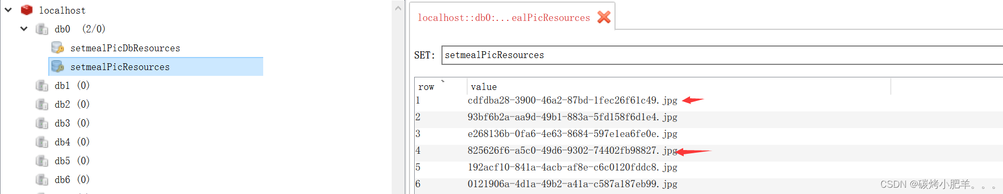Screen dimensions: 1003x194
Task: Click the db0 database icon
Action: point(42,29)
